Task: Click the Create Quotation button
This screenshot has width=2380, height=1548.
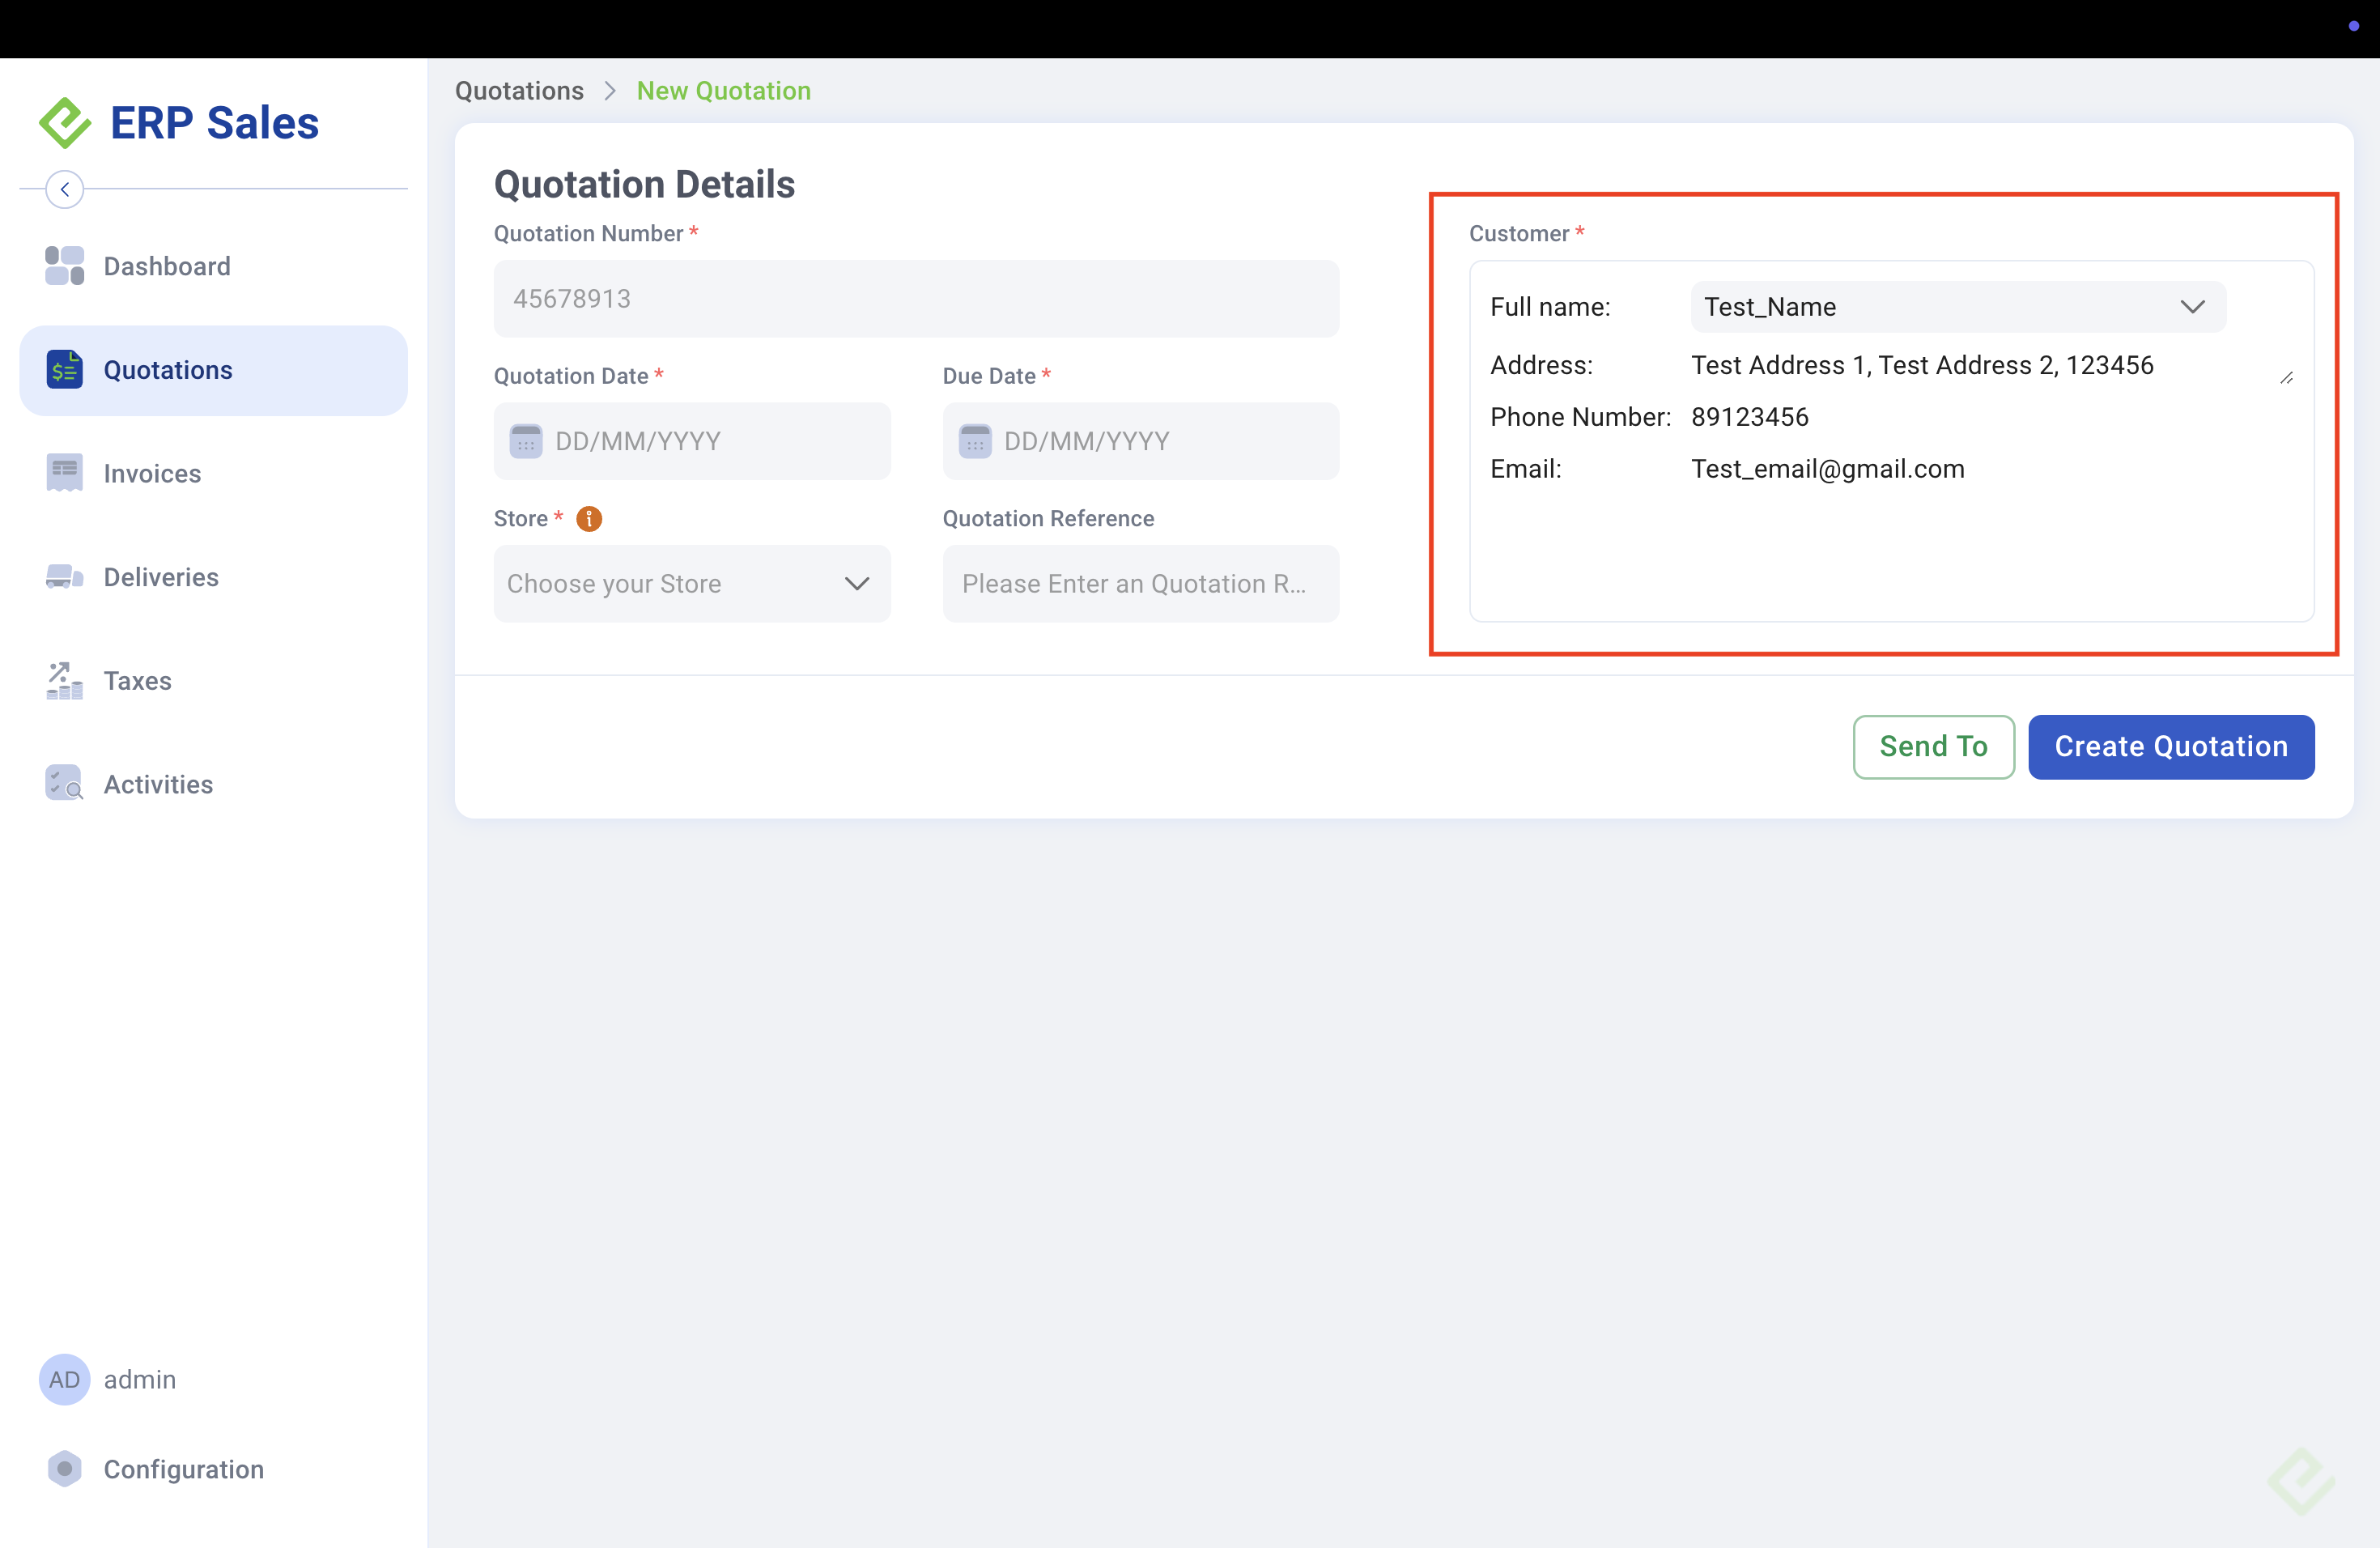Action: (x=2171, y=747)
